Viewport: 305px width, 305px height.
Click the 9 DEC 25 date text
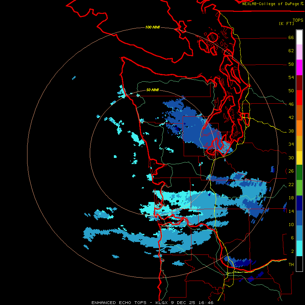pyautogui.click(x=184, y=303)
